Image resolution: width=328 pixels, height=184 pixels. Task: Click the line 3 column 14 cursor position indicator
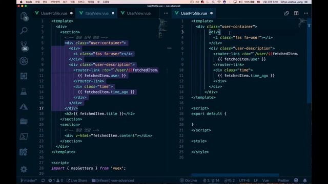[211, 180]
